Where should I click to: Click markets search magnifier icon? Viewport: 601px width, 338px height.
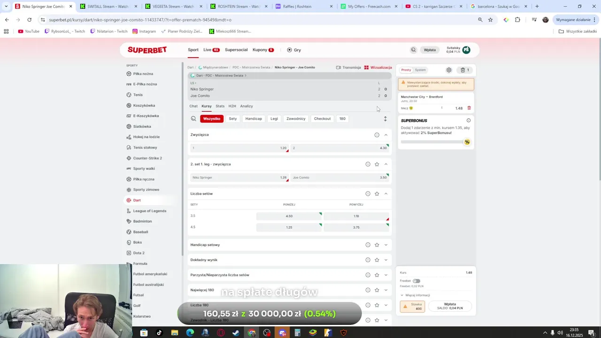[193, 119]
